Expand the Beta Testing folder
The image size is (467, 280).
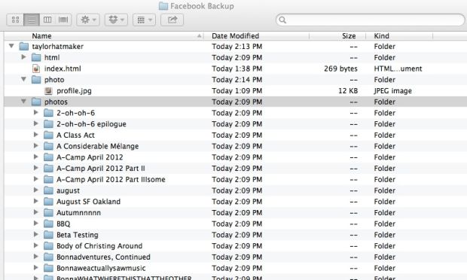(36, 235)
